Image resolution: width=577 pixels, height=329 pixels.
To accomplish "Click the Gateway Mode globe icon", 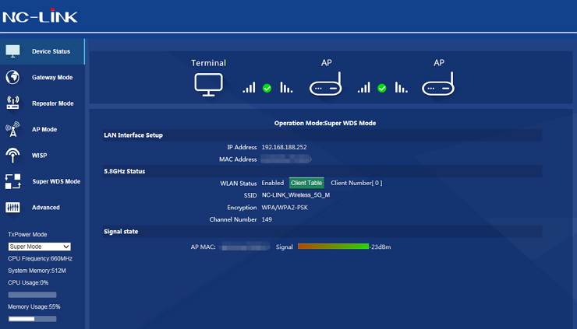I will (12, 78).
